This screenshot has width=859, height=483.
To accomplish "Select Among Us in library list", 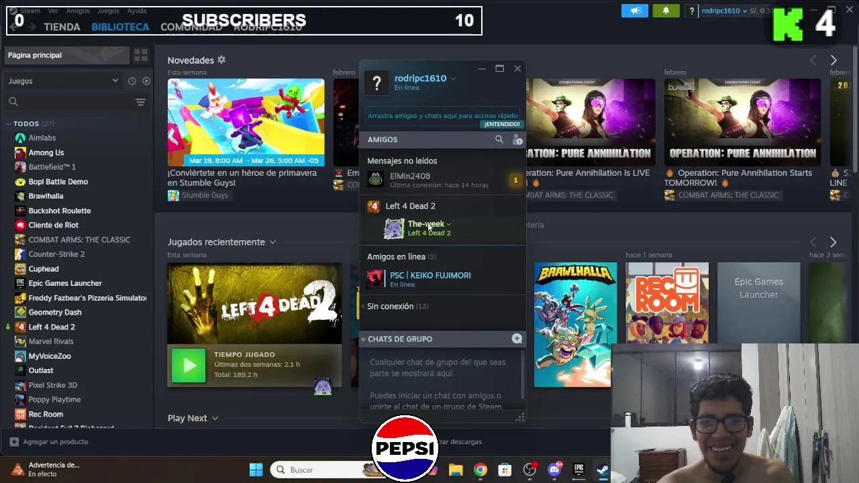I will 46,152.
